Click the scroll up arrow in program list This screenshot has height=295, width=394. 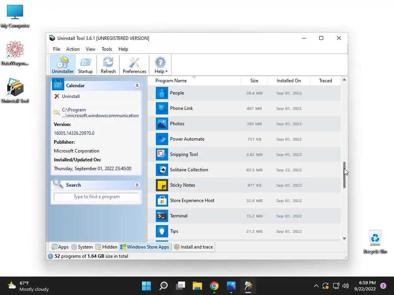pyautogui.click(x=344, y=80)
